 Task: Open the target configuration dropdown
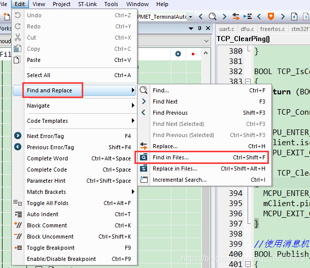pyautogui.click(x=190, y=17)
